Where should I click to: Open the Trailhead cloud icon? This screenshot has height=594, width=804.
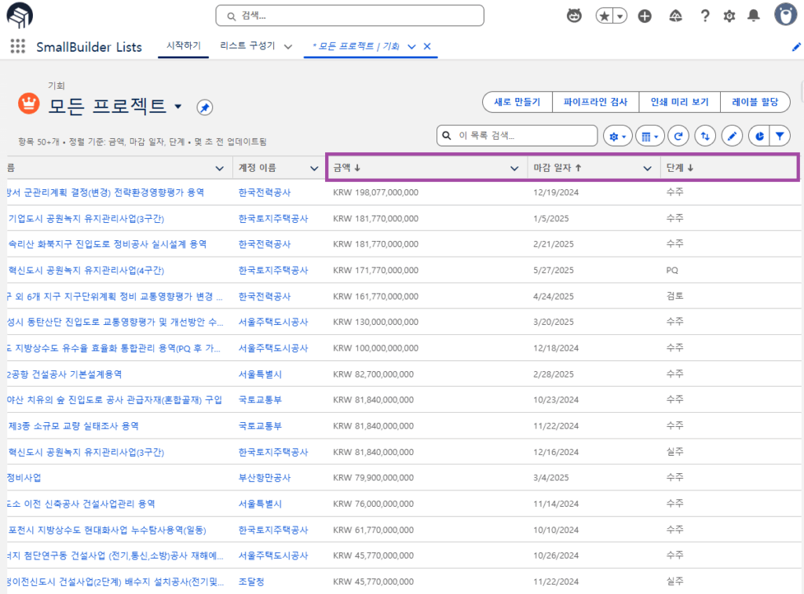(x=676, y=16)
